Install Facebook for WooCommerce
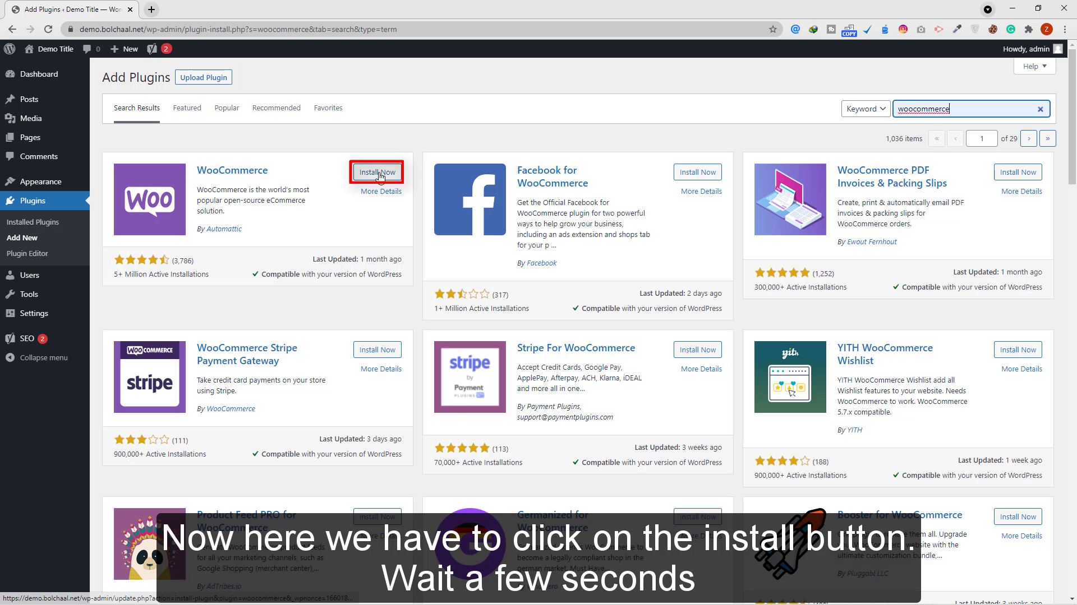The image size is (1077, 605). point(698,172)
